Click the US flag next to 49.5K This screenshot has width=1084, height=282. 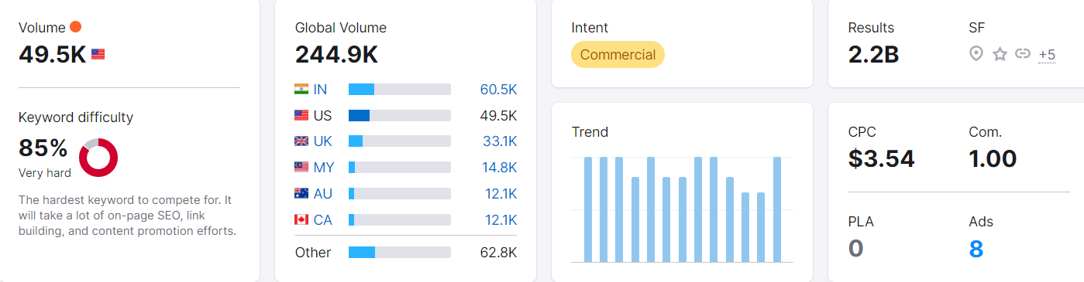coord(98,54)
